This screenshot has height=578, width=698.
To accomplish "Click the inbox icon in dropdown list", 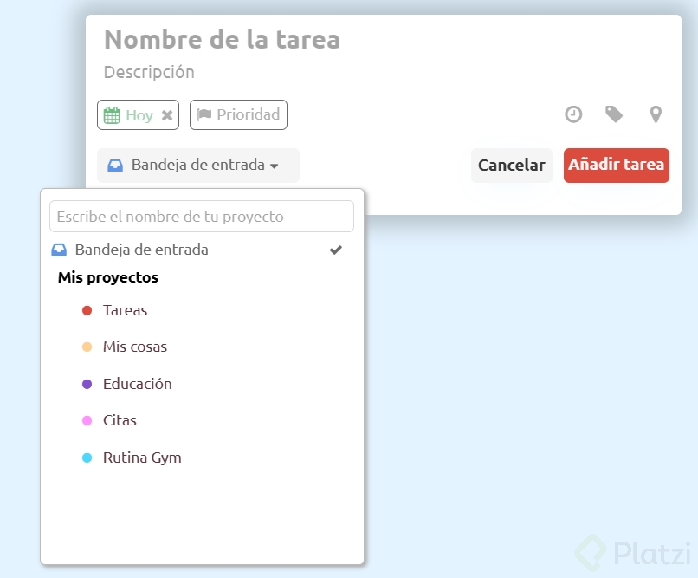I will [x=59, y=250].
